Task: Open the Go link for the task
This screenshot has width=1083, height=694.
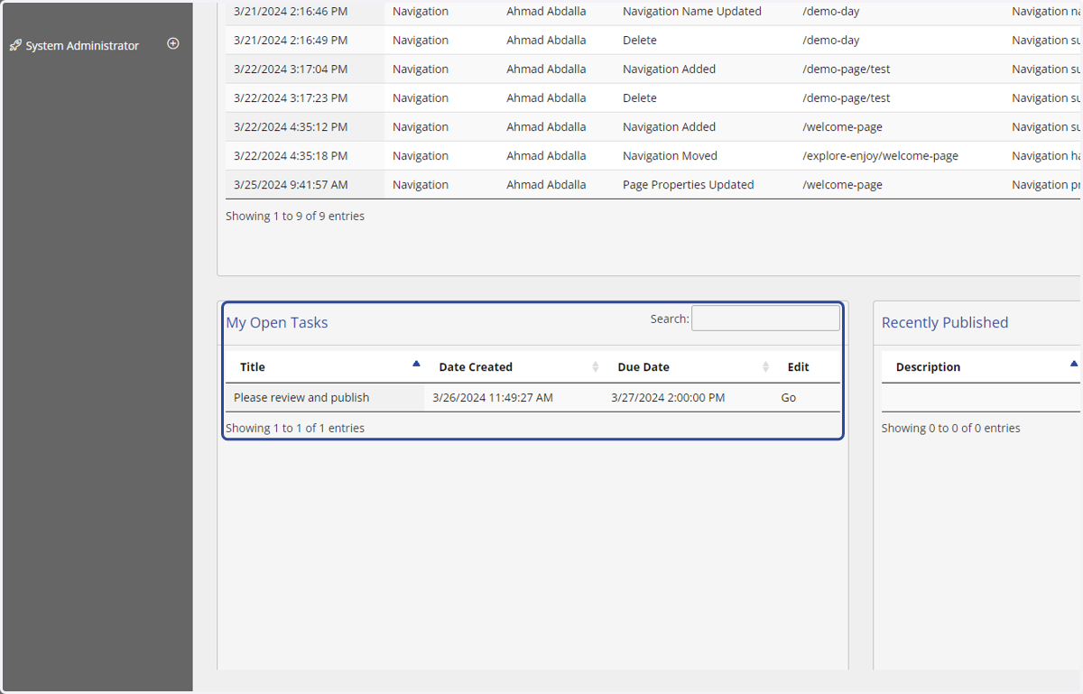Action: pos(789,397)
